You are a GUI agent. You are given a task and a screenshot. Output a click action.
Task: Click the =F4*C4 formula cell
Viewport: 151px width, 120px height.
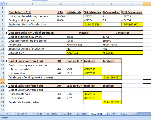(x=132, y=20)
